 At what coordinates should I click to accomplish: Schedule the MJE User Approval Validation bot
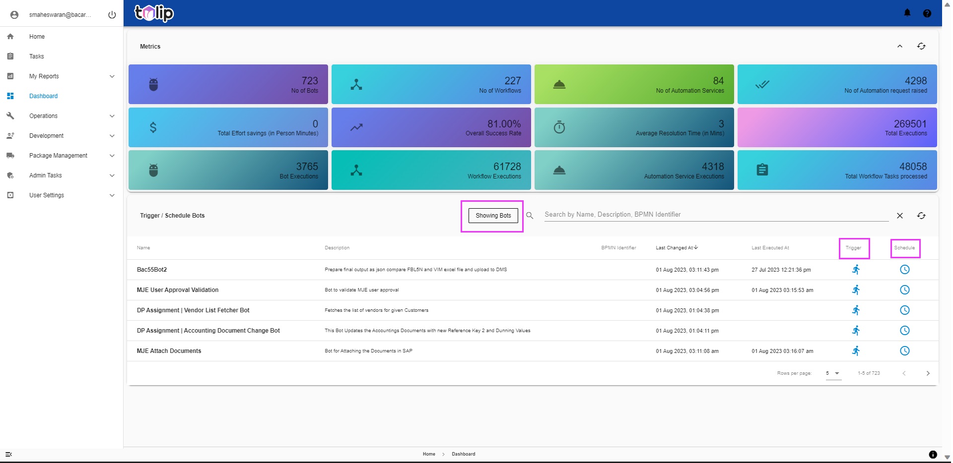click(x=905, y=290)
